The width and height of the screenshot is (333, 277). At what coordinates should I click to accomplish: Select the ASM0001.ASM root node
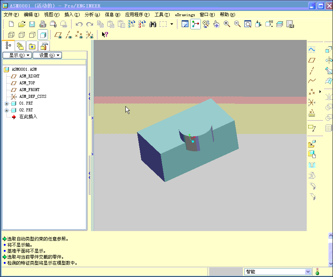coord(24,69)
